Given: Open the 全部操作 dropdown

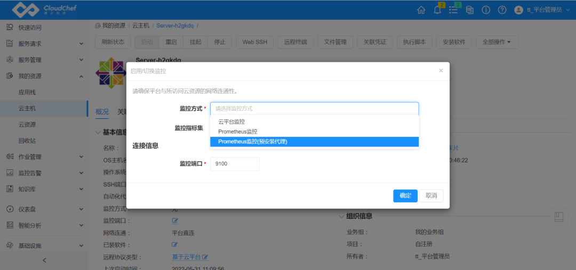Looking at the screenshot, I should [x=498, y=42].
